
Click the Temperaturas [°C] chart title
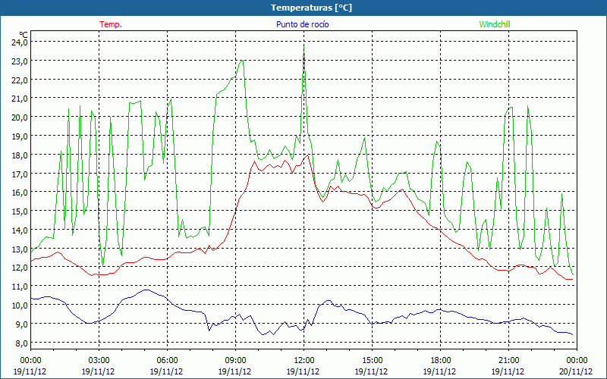[x=311, y=8]
